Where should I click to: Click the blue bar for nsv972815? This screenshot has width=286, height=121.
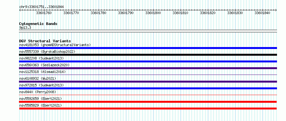(148, 88)
